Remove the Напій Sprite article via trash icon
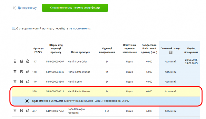The height and width of the screenshot is (119, 206). point(15,82)
